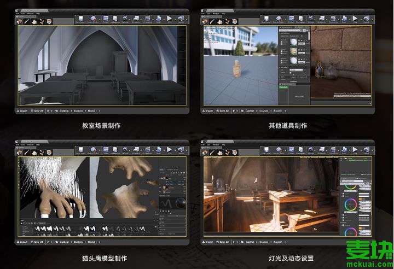Click Play button in 其他道具制作 window toolbar
The image size is (394, 269).
(x=355, y=19)
